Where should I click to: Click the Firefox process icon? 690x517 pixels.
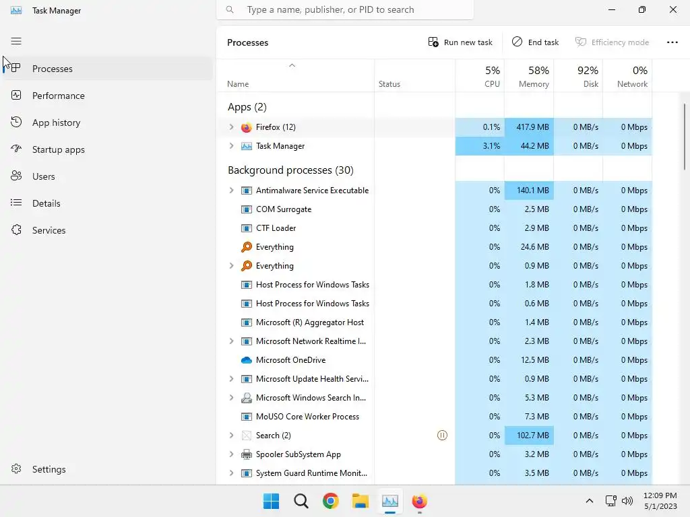[x=247, y=127]
